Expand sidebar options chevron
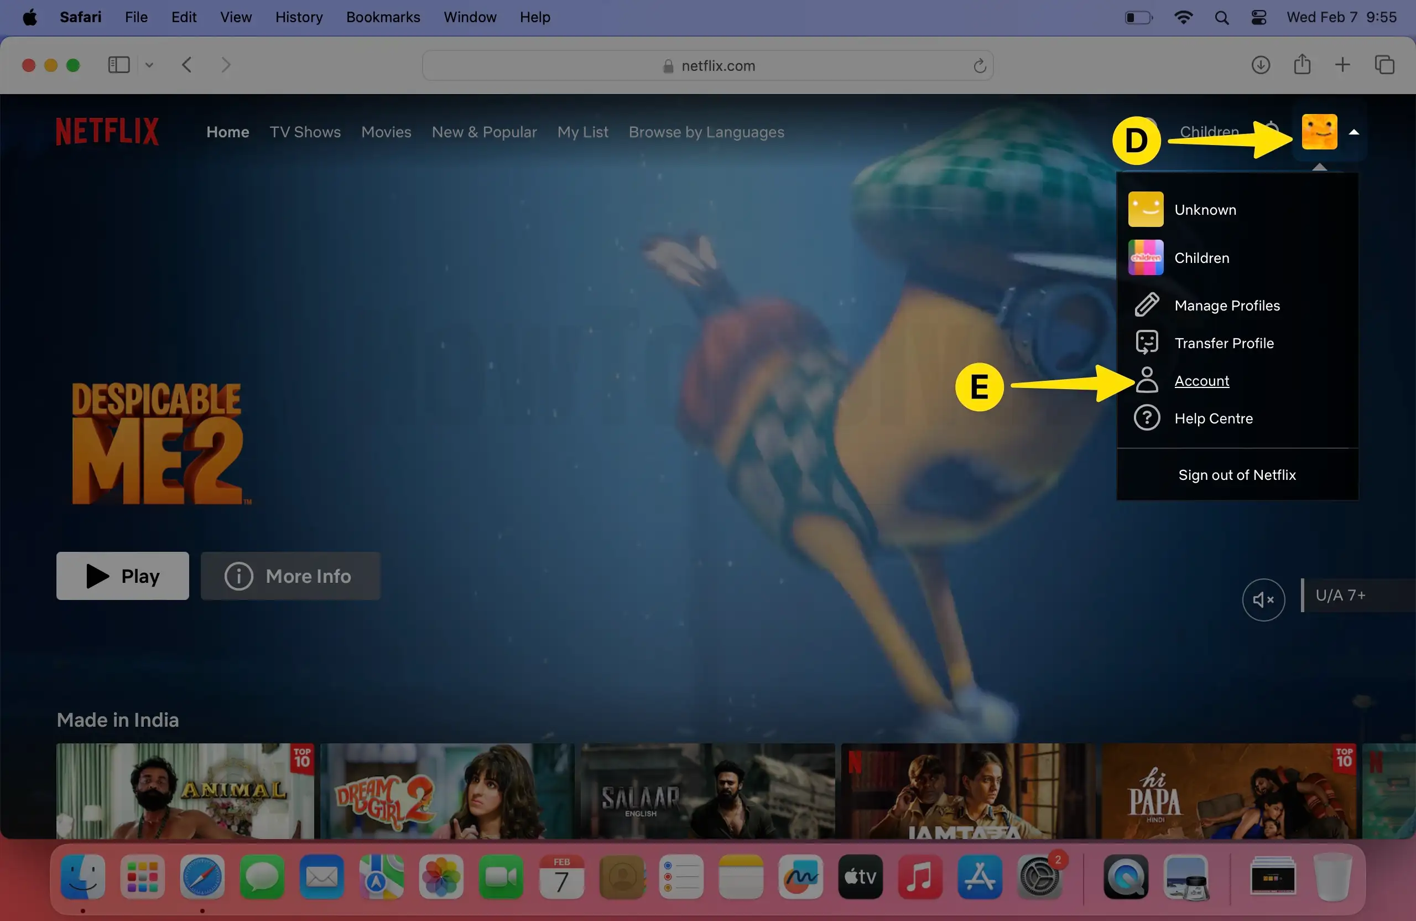 pyautogui.click(x=149, y=65)
